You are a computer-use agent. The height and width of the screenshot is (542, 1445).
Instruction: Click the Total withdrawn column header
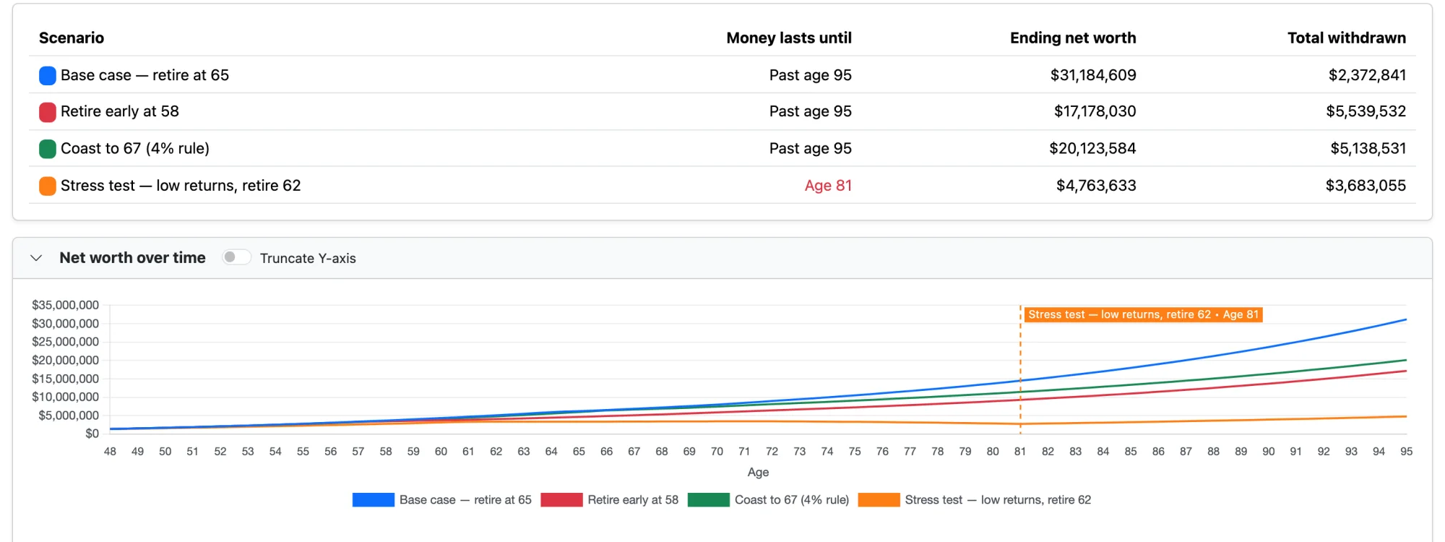point(1347,38)
